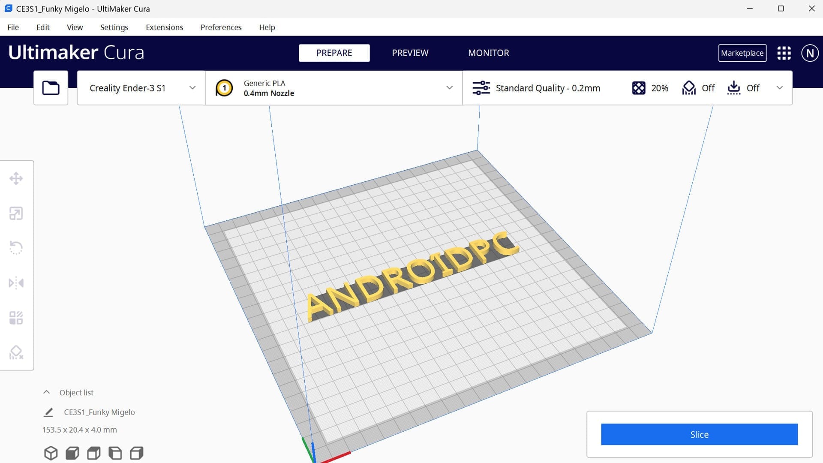Open the Preferences menu

pos(221,27)
